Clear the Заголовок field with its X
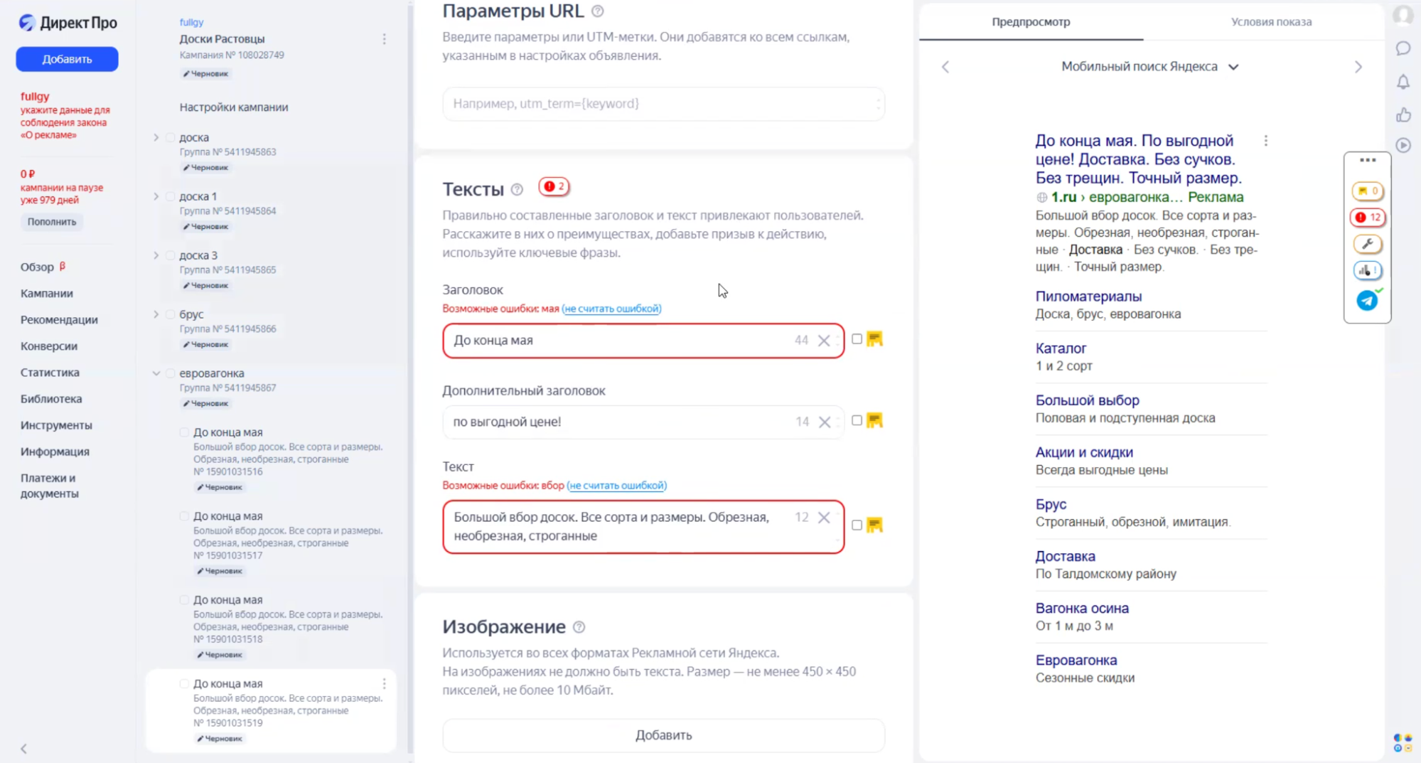The height and width of the screenshot is (763, 1421). [x=824, y=341]
